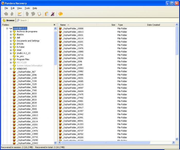This screenshot has height=150, width=180.
Task: Open the View menu
Action: [x=20, y=8]
